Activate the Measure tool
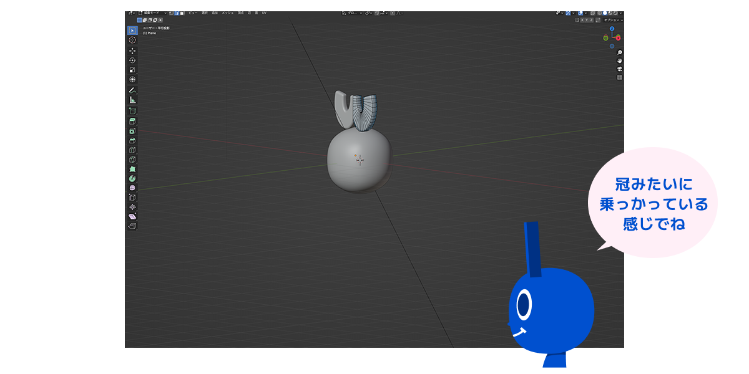This screenshot has width=749, height=374. 132,100
